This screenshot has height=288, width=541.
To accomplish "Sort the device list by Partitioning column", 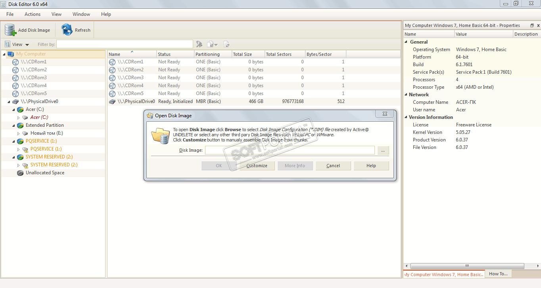I will pyautogui.click(x=213, y=54).
